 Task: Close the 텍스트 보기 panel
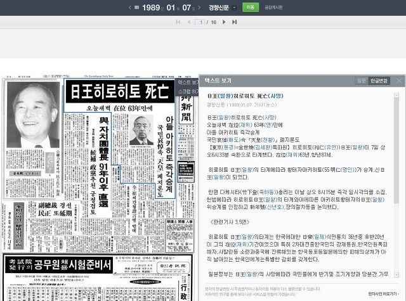399,80
